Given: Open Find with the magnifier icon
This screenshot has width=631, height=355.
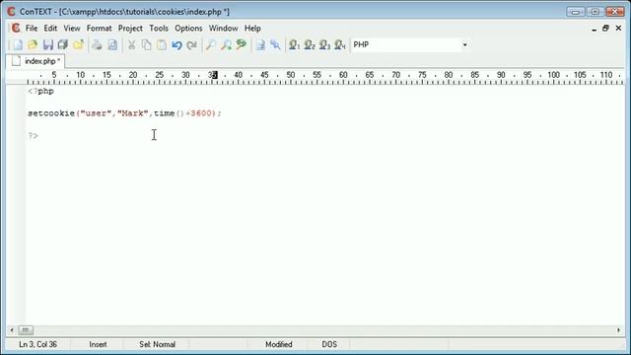Looking at the screenshot, I should (x=210, y=44).
